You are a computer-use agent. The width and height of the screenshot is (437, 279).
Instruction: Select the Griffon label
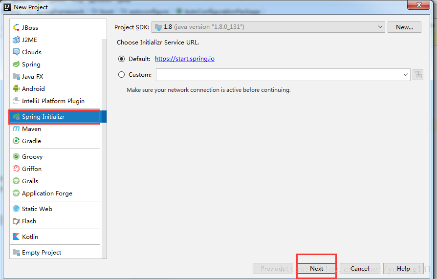32,169
